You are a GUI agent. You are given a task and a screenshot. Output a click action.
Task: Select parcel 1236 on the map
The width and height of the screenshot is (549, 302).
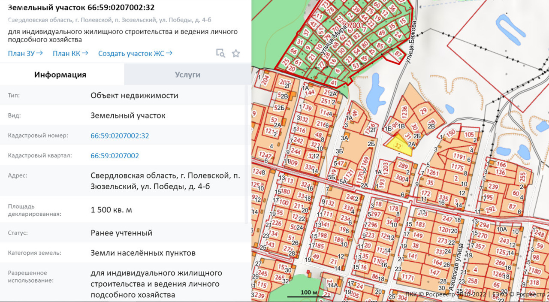403,112
